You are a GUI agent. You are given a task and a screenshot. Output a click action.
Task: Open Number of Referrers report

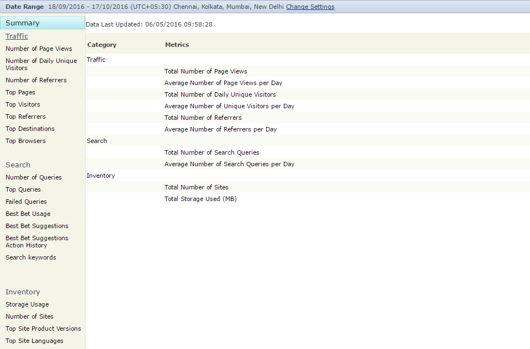coord(36,80)
